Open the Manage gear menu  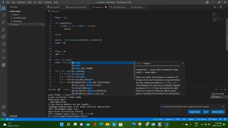coord(4,114)
